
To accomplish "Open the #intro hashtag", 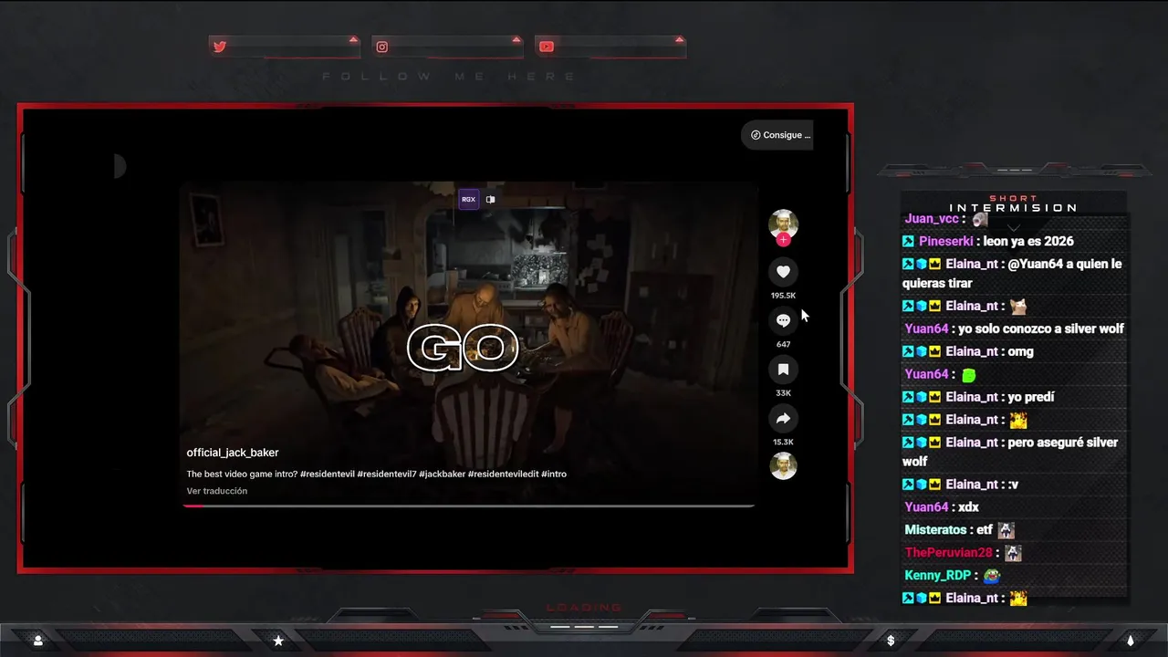I will [554, 474].
